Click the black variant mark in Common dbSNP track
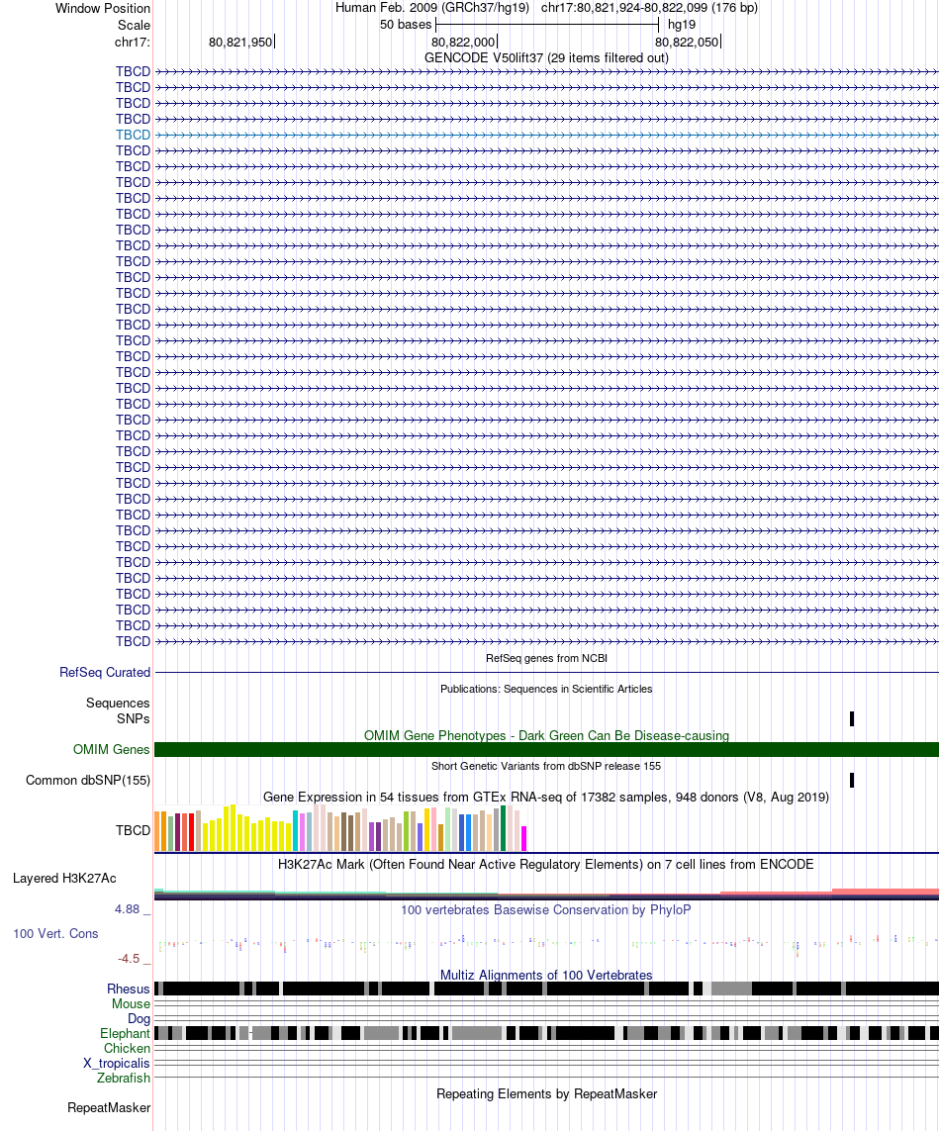940x1131 pixels. [x=852, y=780]
